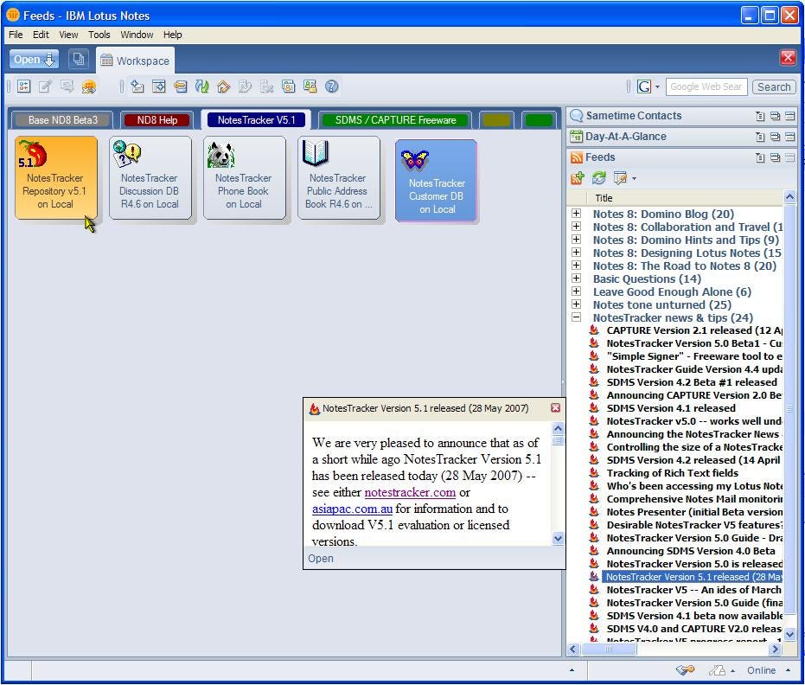Open Sametime Contacts panel menu icon
Screen dimensions: 805x685
coord(760,116)
